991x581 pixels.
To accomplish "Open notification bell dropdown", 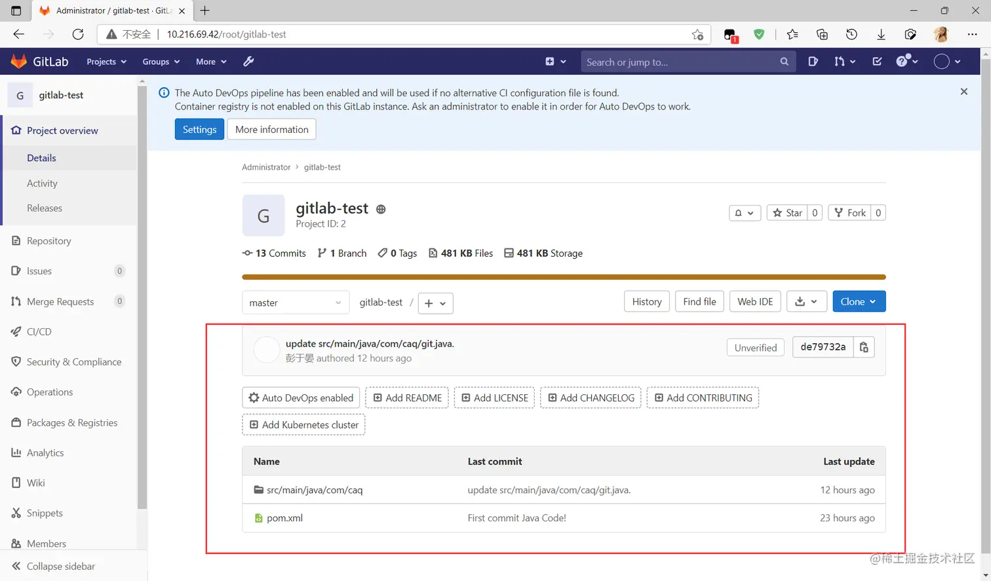I will (x=745, y=213).
